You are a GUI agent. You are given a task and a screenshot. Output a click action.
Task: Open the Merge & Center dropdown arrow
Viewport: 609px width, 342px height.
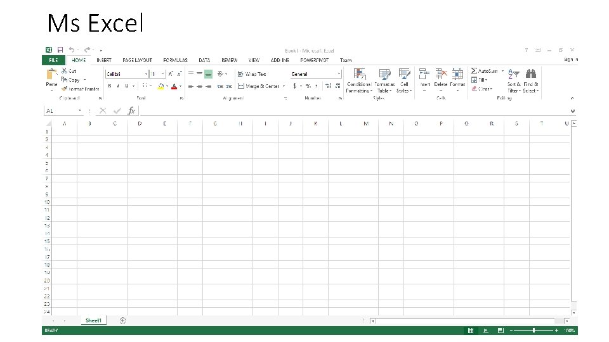point(284,86)
